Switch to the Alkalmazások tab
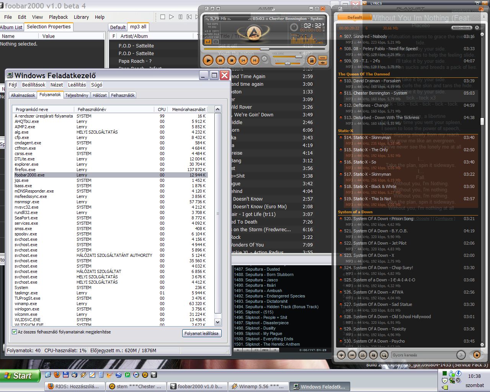Screen dimensions: 490x392 click(23, 95)
